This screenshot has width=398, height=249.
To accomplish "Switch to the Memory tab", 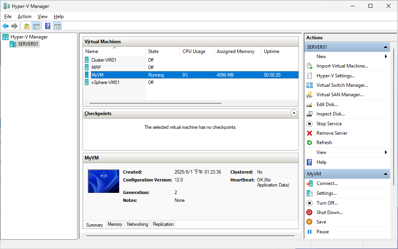I will pos(115,224).
